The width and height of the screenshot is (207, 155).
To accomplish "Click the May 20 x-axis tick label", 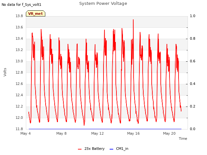I will (169, 133).
